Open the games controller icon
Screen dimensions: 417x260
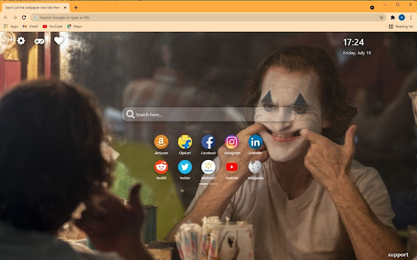[39, 41]
